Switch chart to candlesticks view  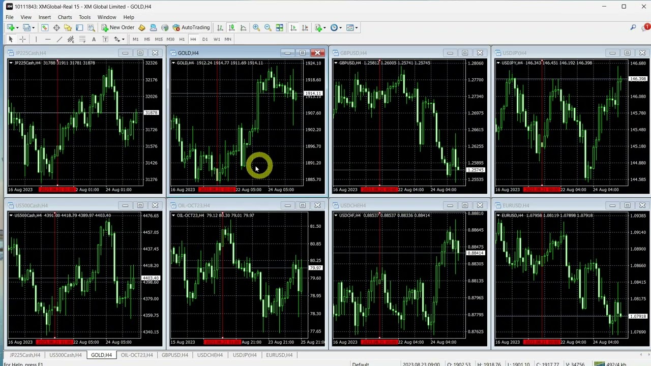(231, 27)
